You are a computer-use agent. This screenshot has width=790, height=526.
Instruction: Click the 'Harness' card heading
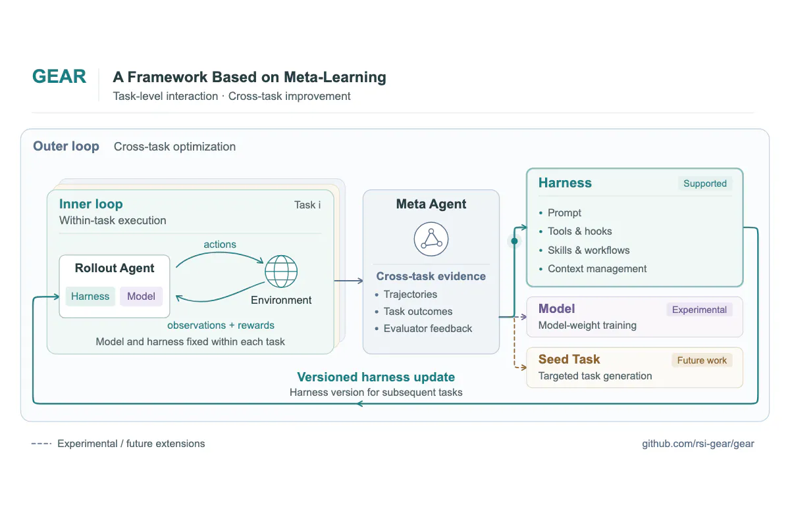pos(565,183)
